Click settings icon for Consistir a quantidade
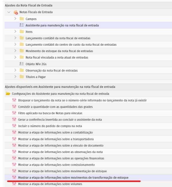The width and height of the screenshot is (172, 187). point(14,107)
